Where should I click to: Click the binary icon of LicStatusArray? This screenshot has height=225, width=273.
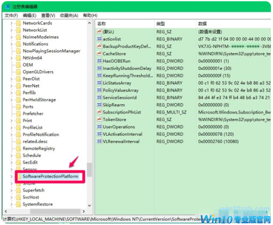coord(99,83)
